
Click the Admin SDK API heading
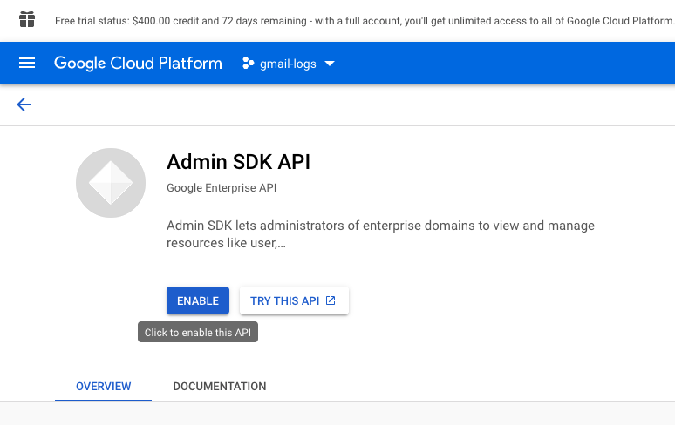point(238,162)
